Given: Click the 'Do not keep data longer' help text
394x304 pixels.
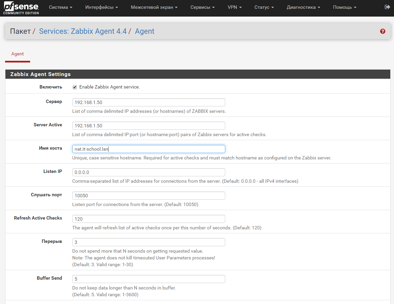Looking at the screenshot, I should [124, 288].
